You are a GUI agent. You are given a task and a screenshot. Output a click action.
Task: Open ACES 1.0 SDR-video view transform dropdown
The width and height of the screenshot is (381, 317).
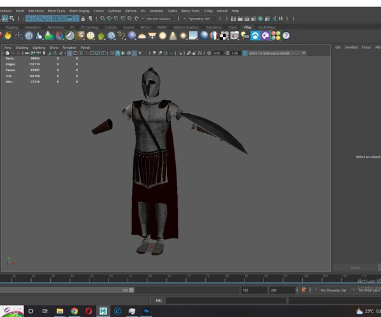point(277,53)
